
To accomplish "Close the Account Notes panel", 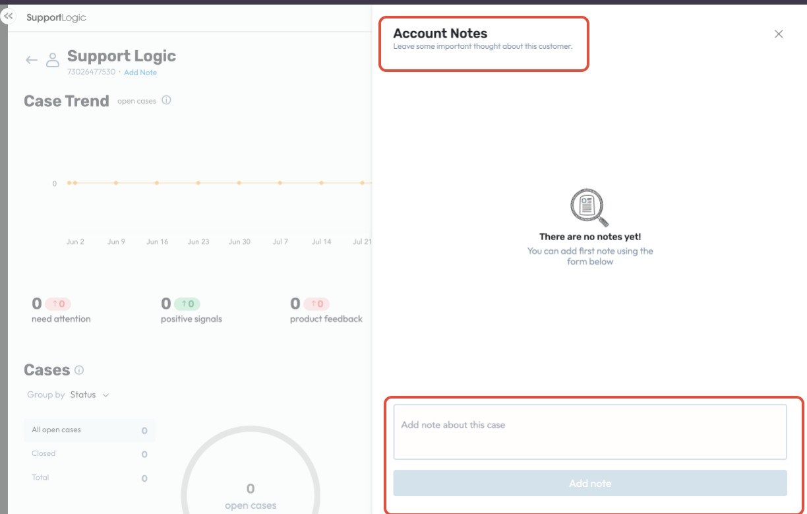I will point(779,34).
